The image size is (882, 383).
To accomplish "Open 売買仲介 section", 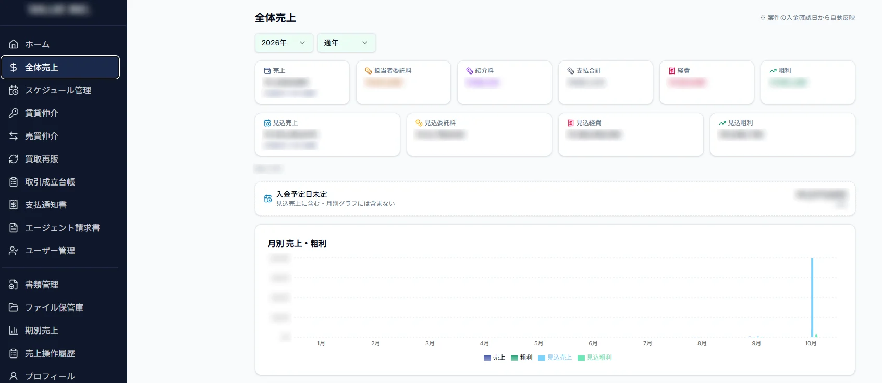I will pos(60,136).
